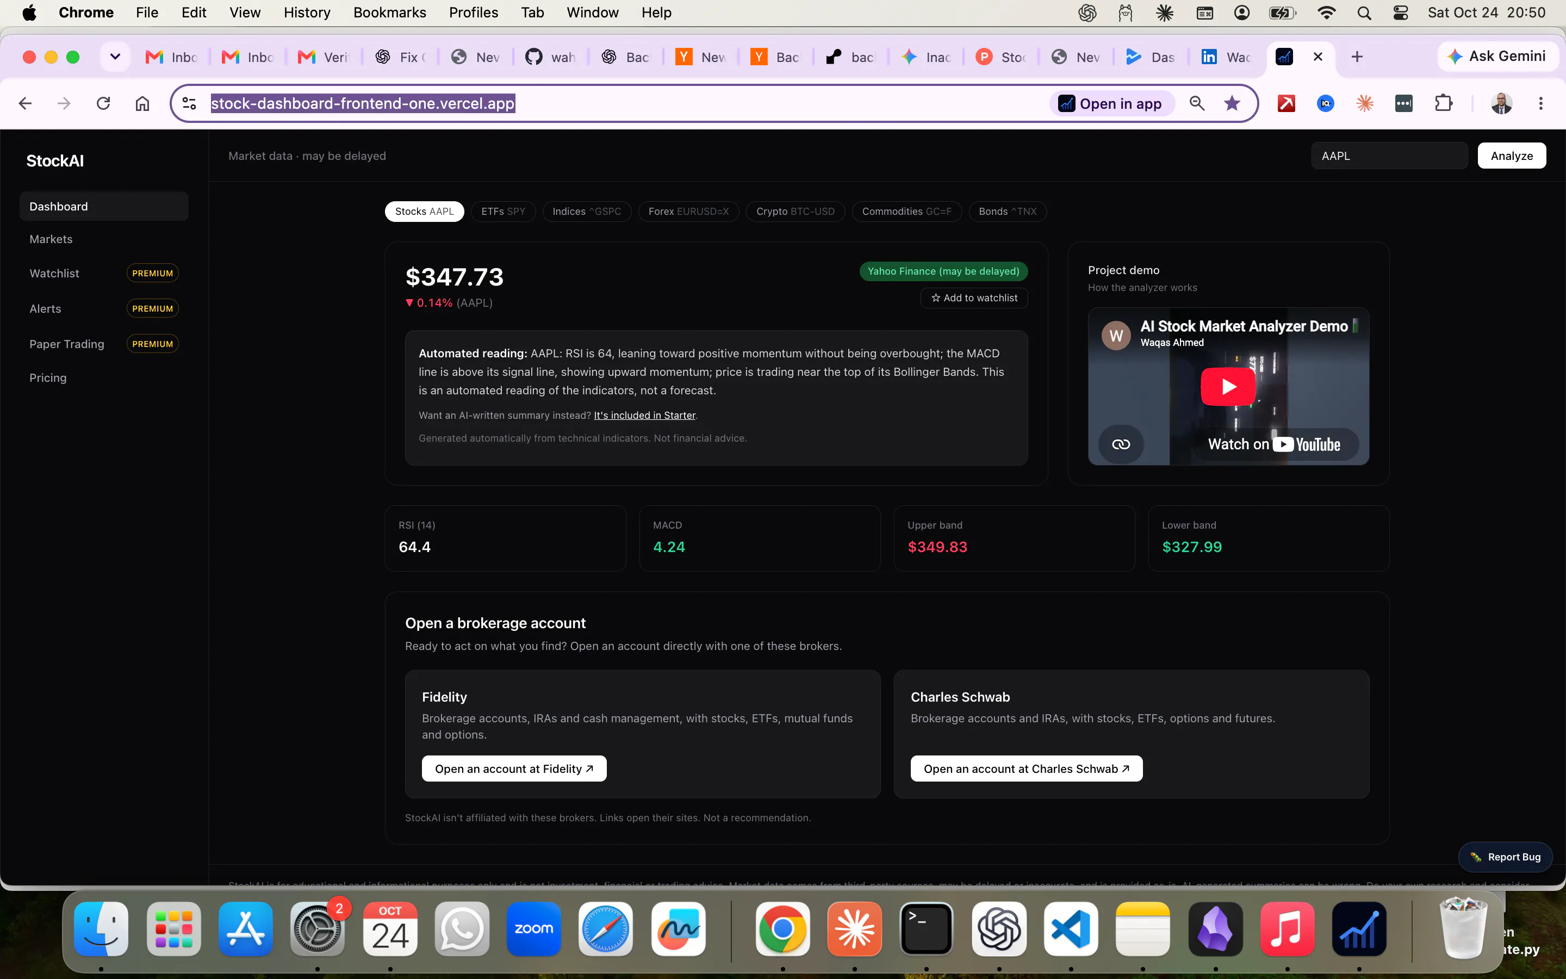Open Chrome zoom magnifier icon in address bar
Image resolution: width=1566 pixels, height=979 pixels.
pyautogui.click(x=1197, y=103)
